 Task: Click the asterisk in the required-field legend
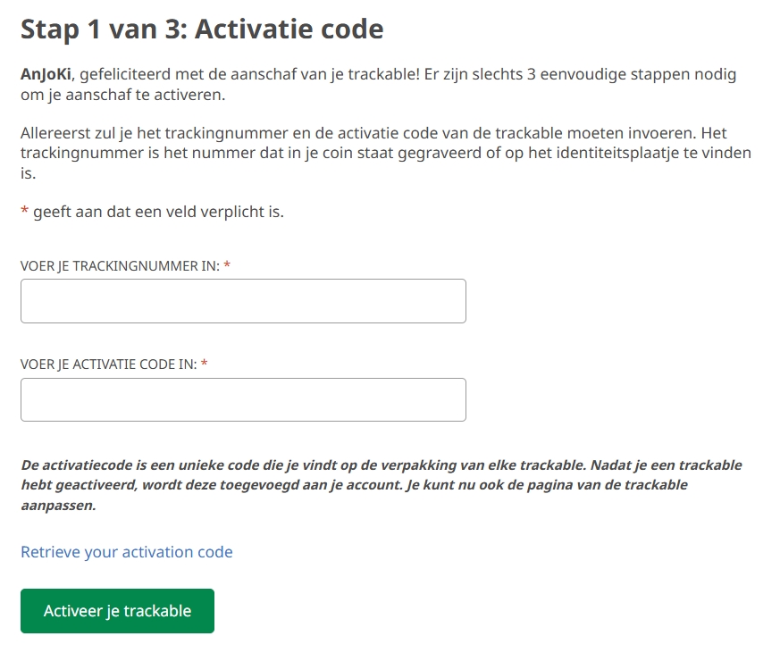(x=22, y=212)
